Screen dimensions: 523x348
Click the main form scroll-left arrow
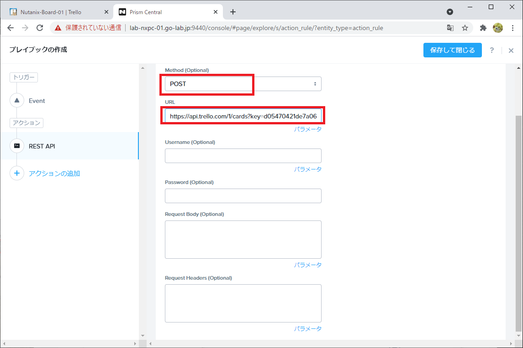pos(150,344)
